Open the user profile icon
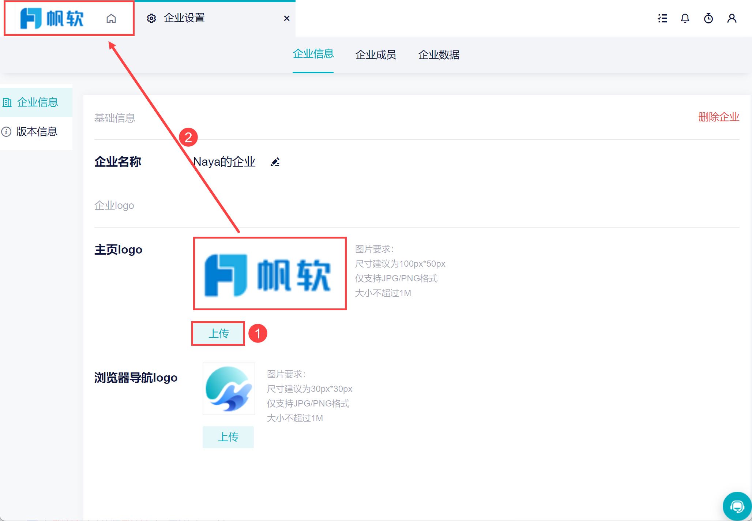752x521 pixels. pos(732,18)
